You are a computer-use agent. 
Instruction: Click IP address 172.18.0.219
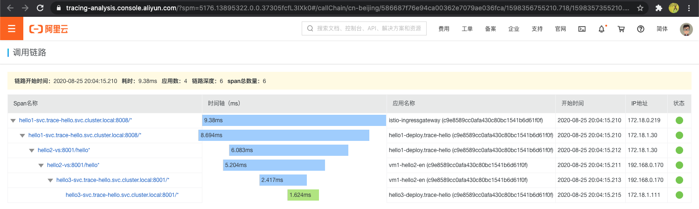tap(644, 120)
